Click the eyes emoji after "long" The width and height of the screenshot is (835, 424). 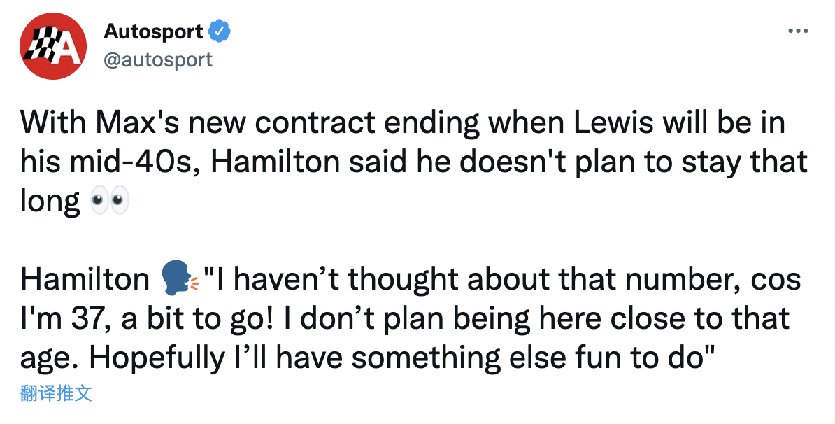pos(110,202)
